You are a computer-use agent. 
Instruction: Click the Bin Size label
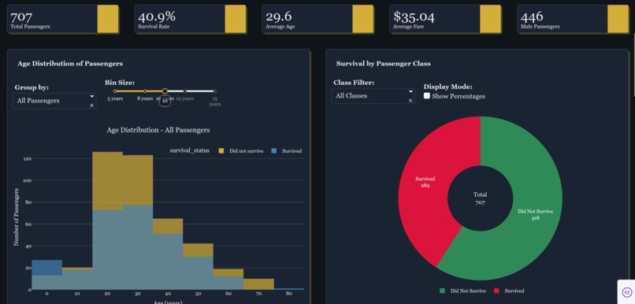[120, 83]
